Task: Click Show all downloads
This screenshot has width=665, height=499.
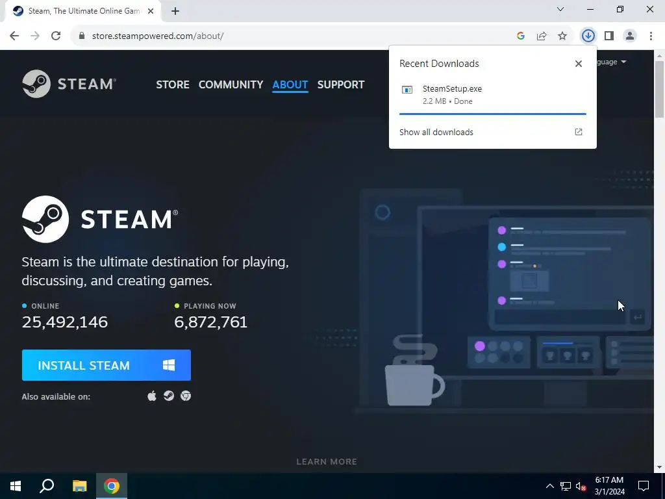Action: click(x=436, y=132)
